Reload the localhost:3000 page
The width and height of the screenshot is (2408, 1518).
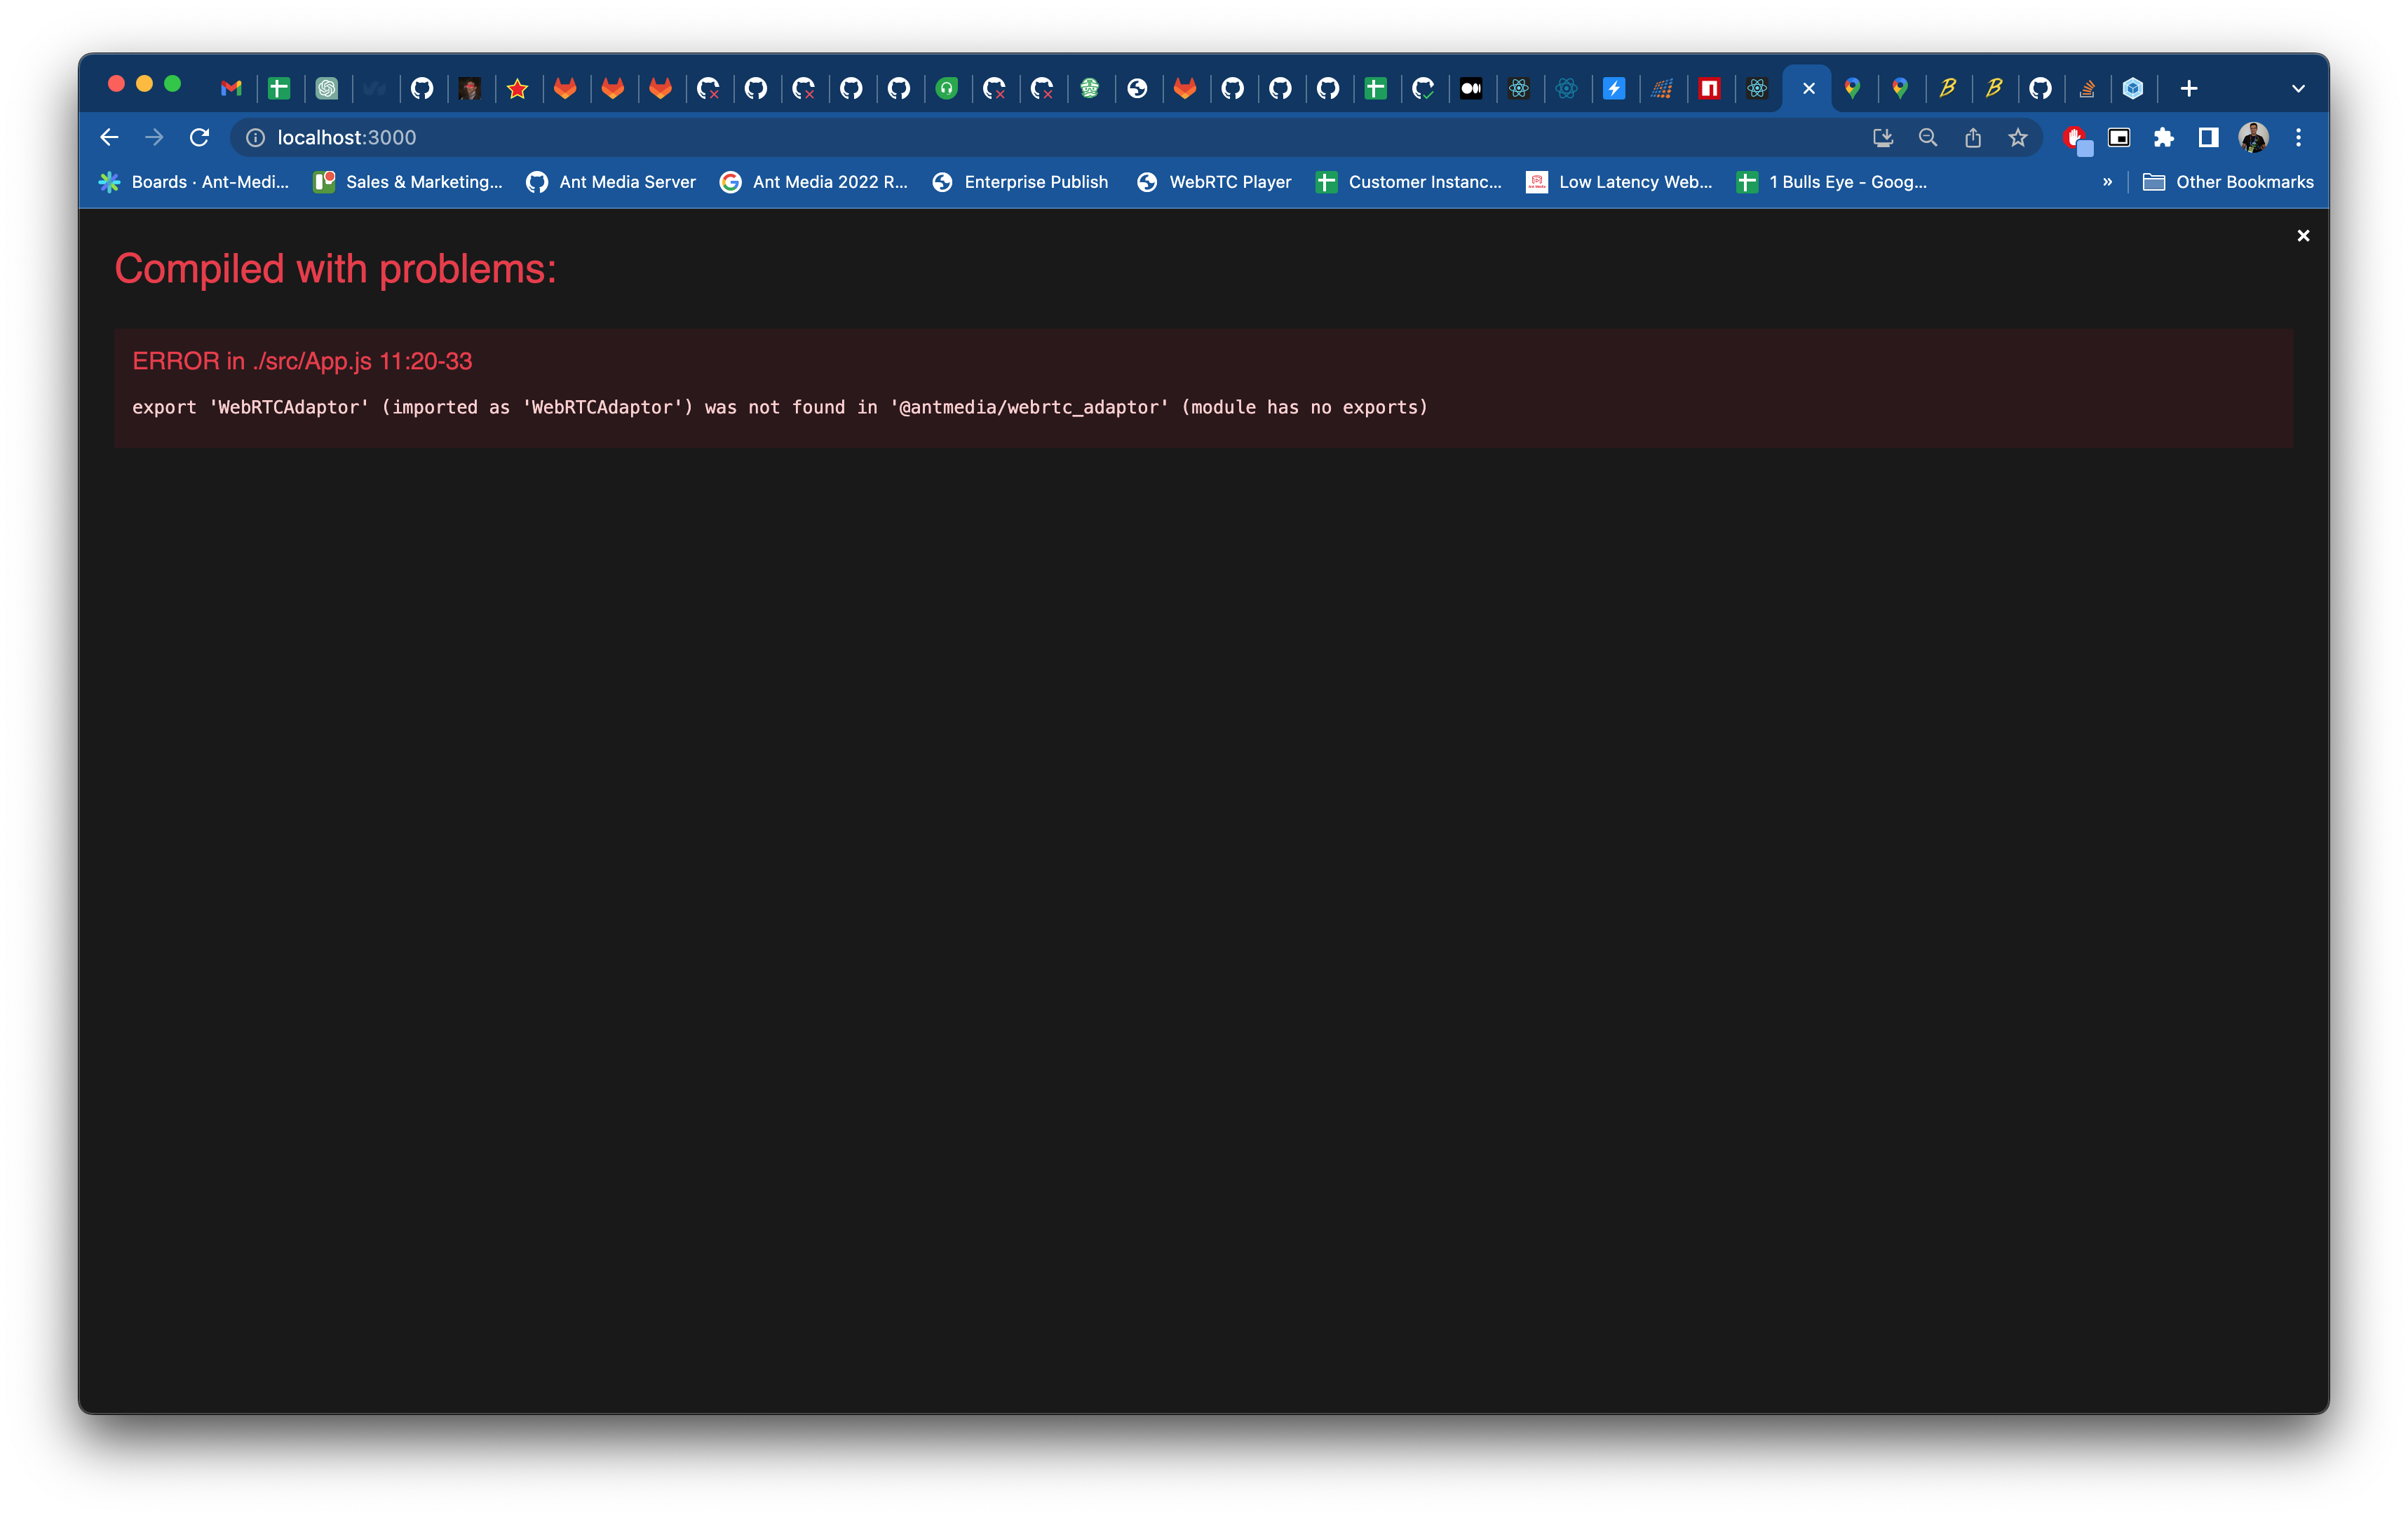(199, 137)
